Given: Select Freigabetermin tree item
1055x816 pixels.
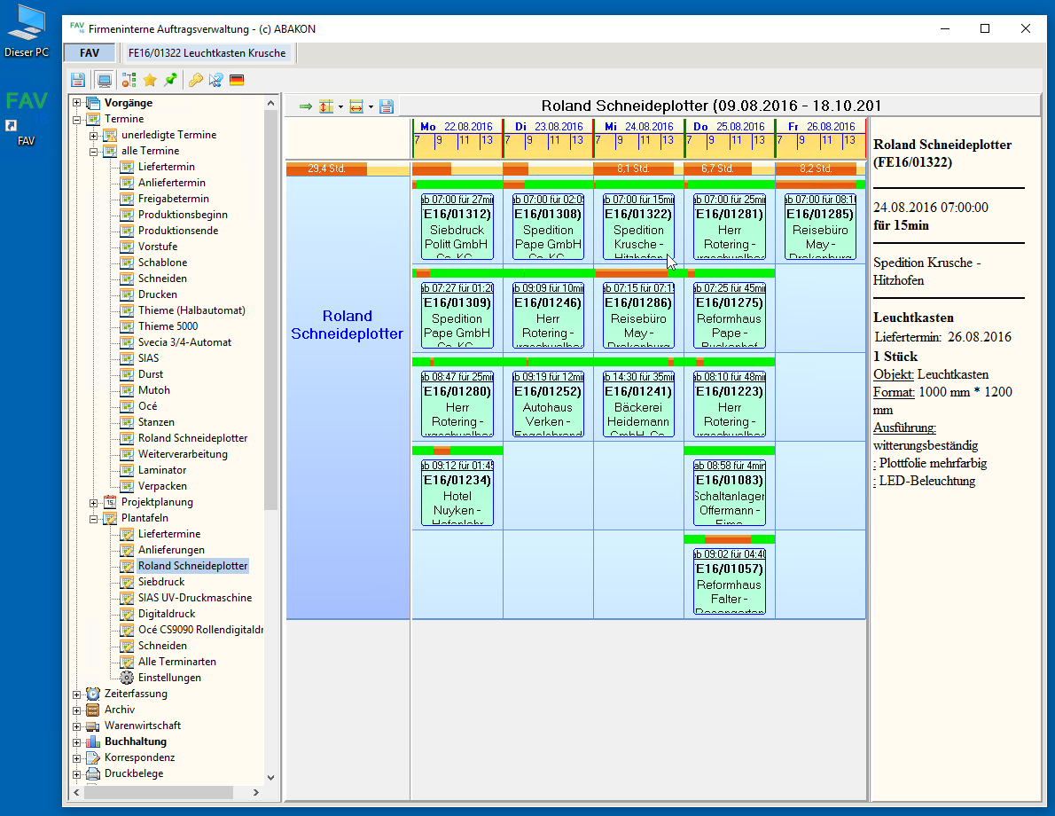Looking at the screenshot, I should tap(174, 199).
